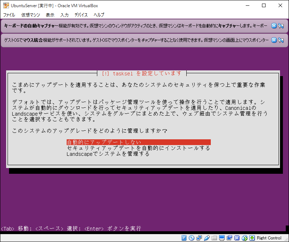Open the ファイル menu
289x242 pixels.
(9, 15)
